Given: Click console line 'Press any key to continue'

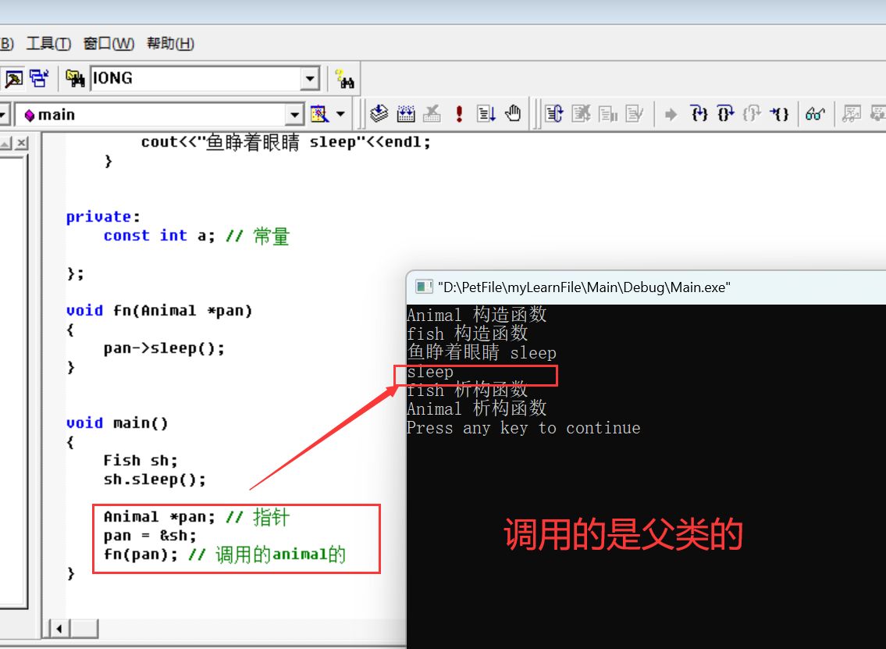Looking at the screenshot, I should pos(523,428).
